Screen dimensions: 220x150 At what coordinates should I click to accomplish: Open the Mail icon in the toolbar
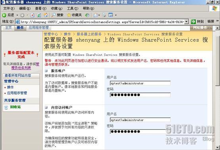[x=96, y=15]
